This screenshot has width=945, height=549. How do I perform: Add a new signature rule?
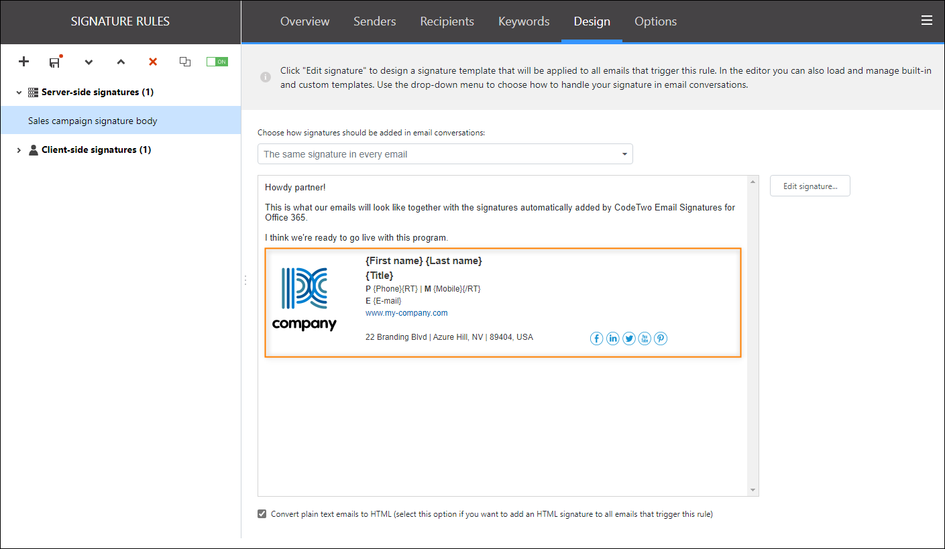(23, 62)
